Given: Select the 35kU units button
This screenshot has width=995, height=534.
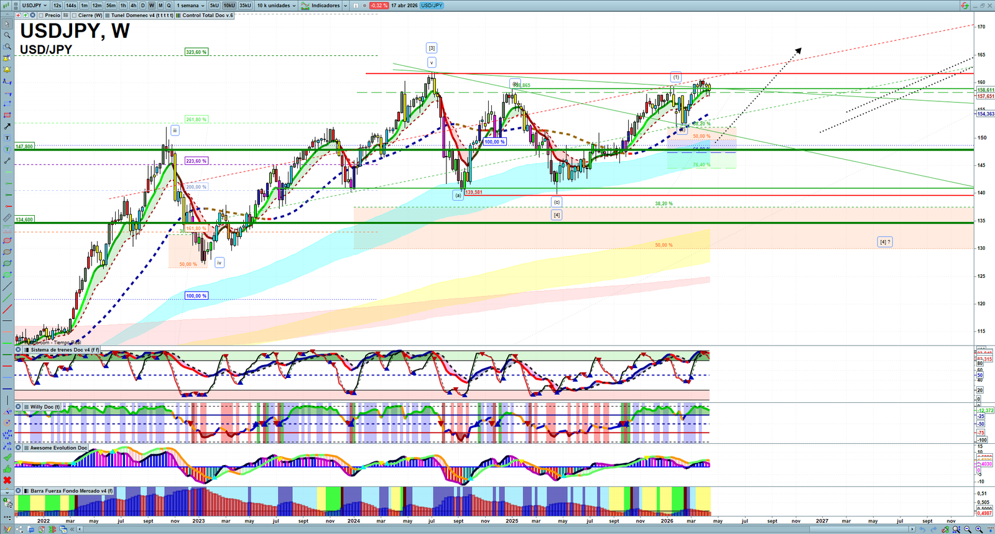Looking at the screenshot, I should pos(245,6).
